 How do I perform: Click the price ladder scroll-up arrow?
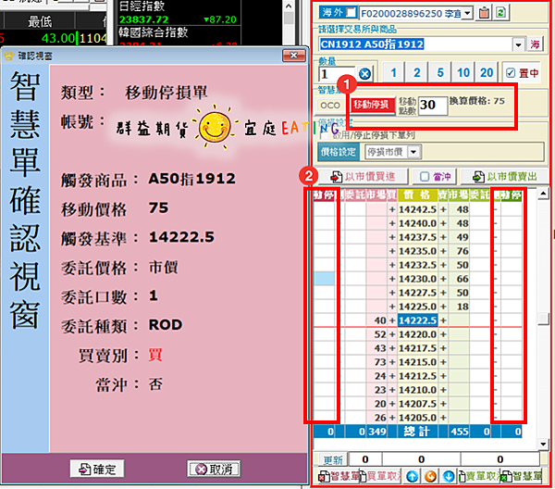pos(542,194)
